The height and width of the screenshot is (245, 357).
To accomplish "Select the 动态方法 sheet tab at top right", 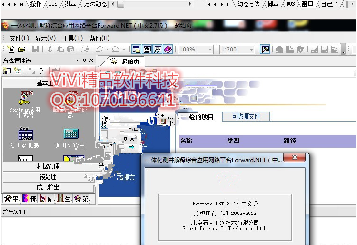I will point(248,4).
